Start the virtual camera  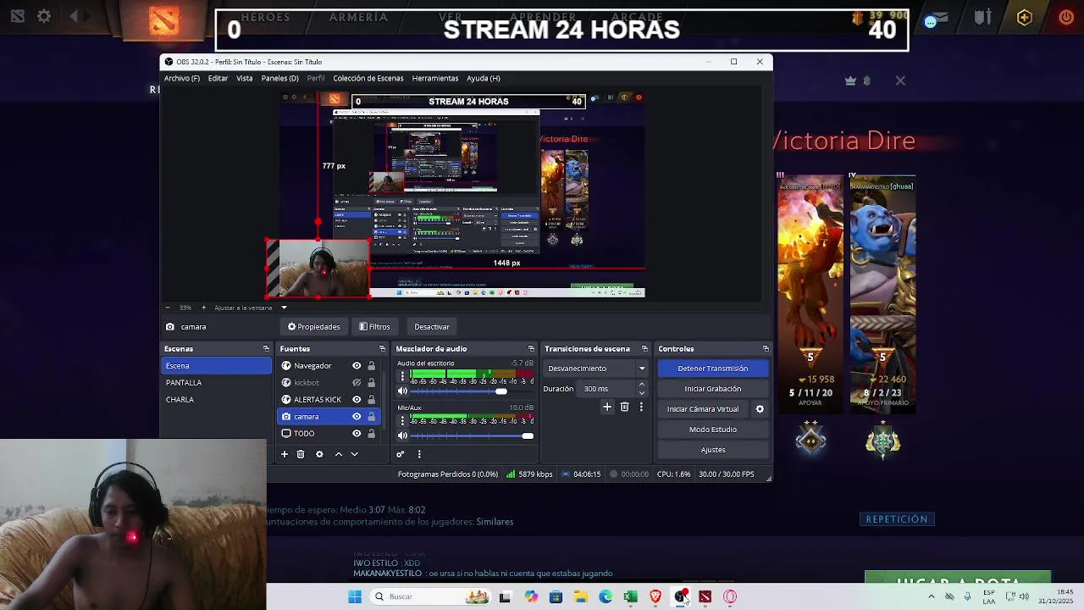[x=702, y=409]
